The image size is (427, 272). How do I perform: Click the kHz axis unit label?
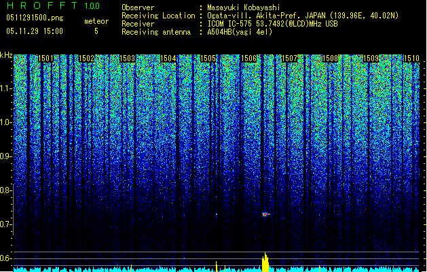click(x=6, y=55)
